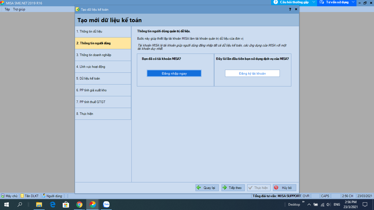
Task: Open Zalo from the taskbar
Action: click(106, 205)
